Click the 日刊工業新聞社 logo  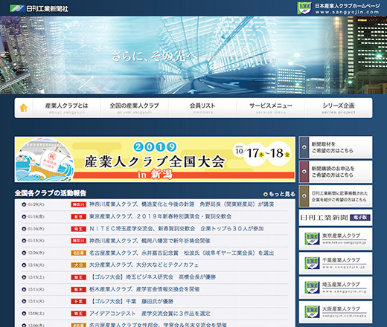coord(39,9)
